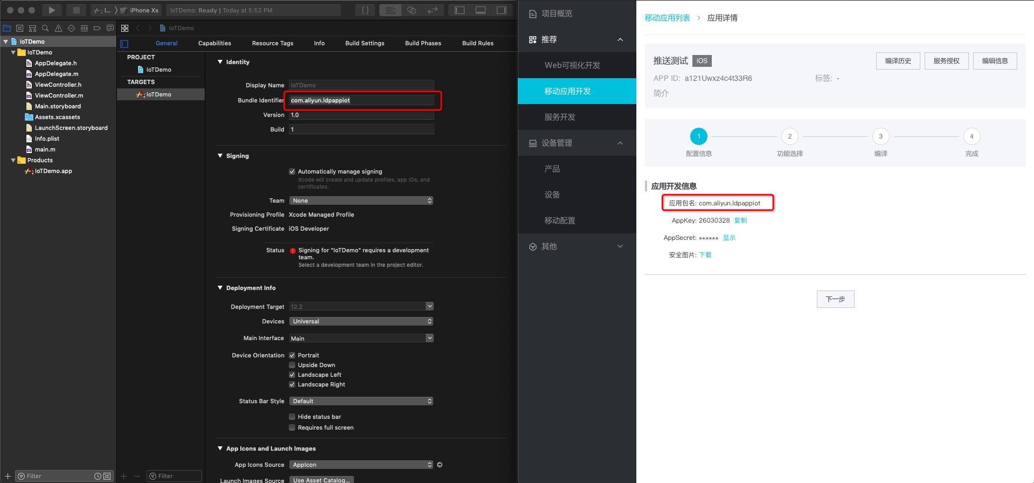Viewport: 1034px width, 483px height.
Task: Open the breakpoint navigator
Action: (97, 28)
